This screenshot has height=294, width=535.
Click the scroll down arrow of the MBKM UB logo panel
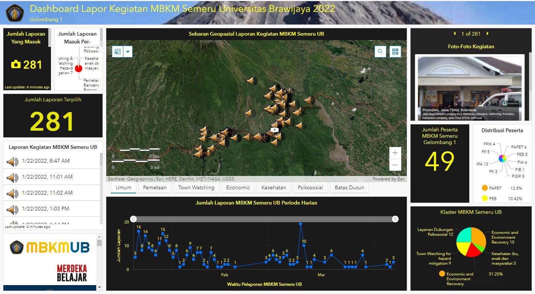pos(99,287)
